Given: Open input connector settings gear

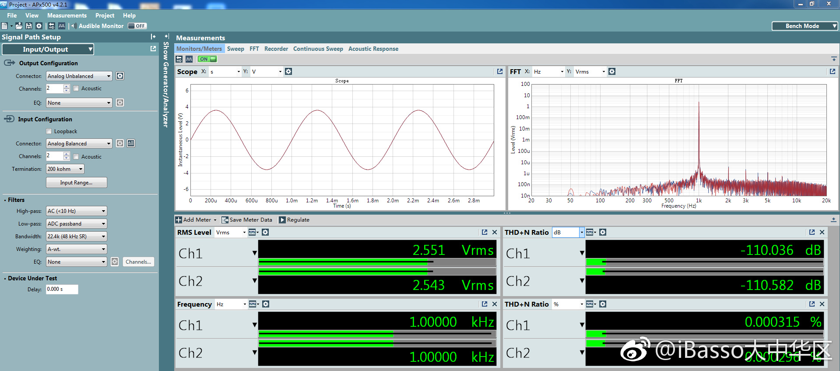Looking at the screenshot, I should pos(120,143).
